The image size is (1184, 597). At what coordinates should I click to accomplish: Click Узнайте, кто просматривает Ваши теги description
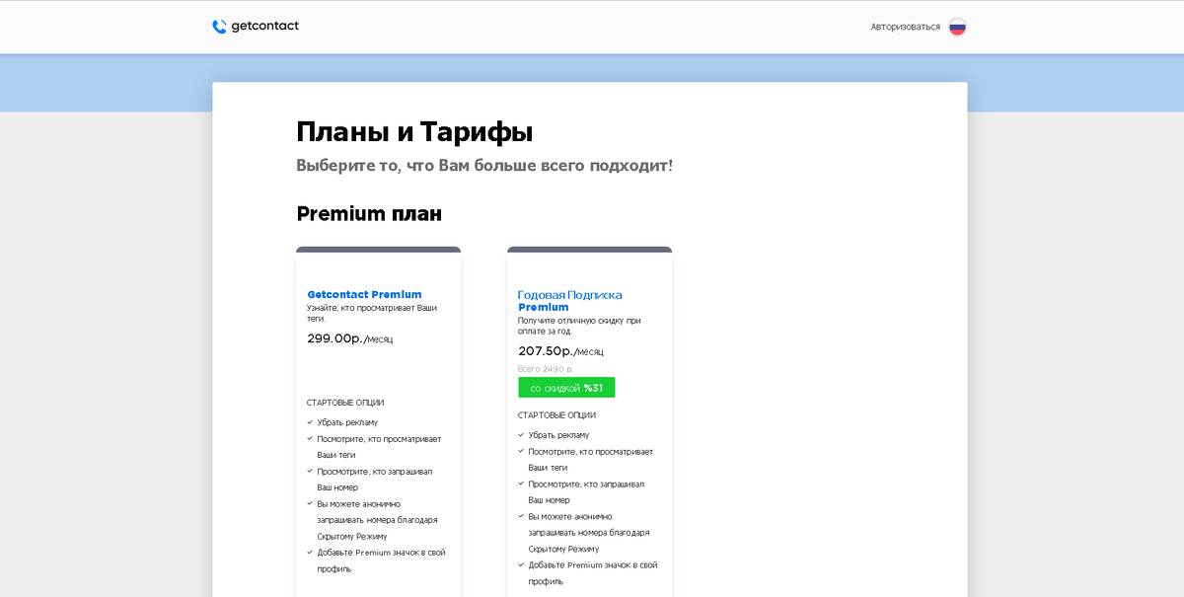coord(372,313)
